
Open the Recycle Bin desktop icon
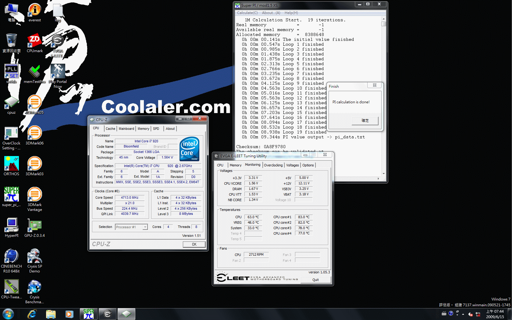[12, 43]
